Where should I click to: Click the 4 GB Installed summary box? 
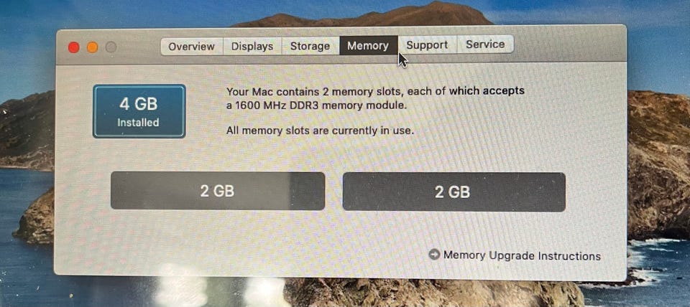pyautogui.click(x=139, y=111)
